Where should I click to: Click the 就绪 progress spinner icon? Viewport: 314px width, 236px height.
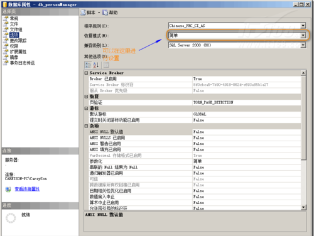pos(11,218)
